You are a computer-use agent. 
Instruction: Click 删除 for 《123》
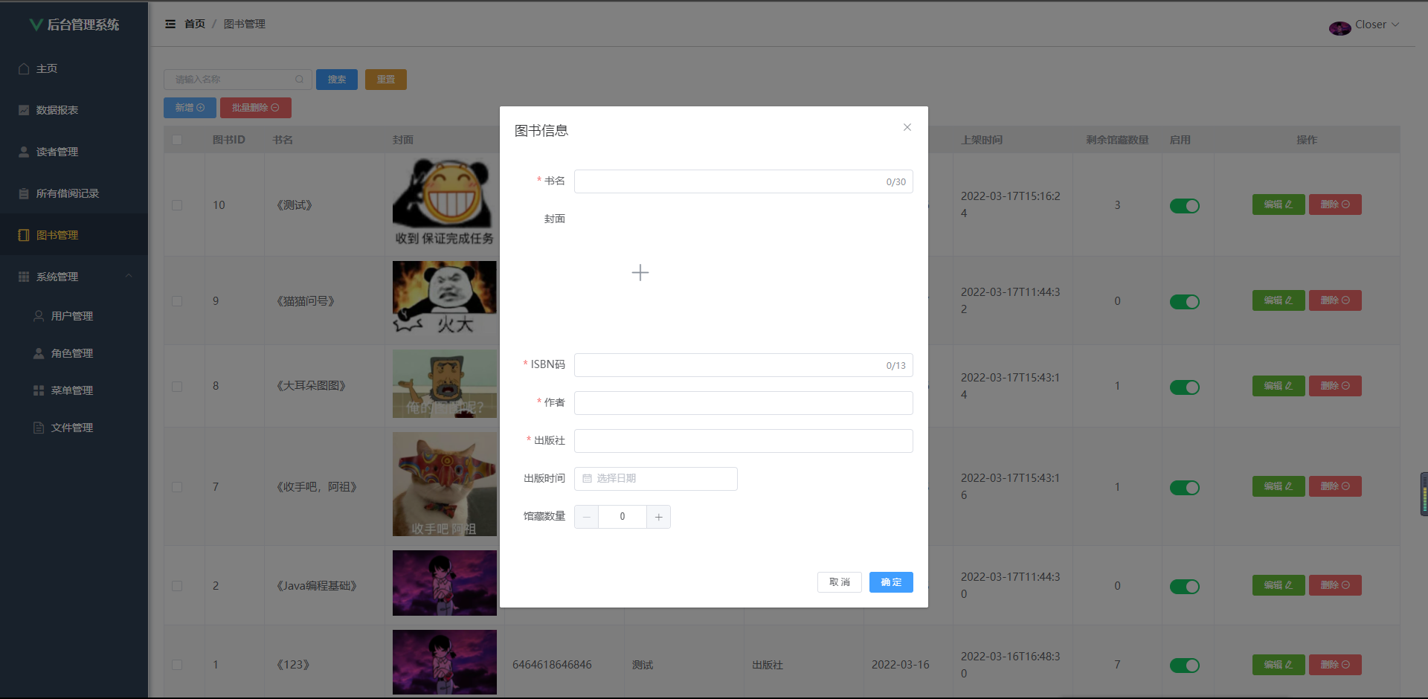click(1335, 665)
